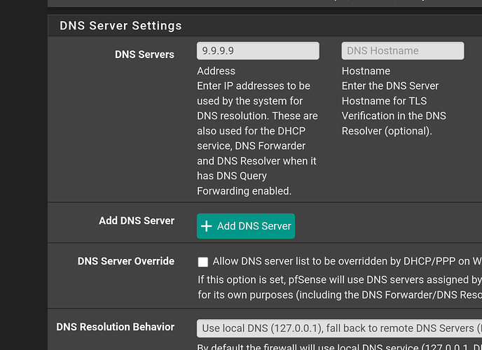
Task: Click the Add DNS Server row label
Action: (137, 220)
